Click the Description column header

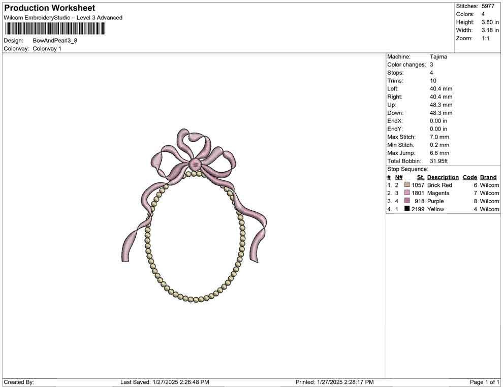pos(443,177)
